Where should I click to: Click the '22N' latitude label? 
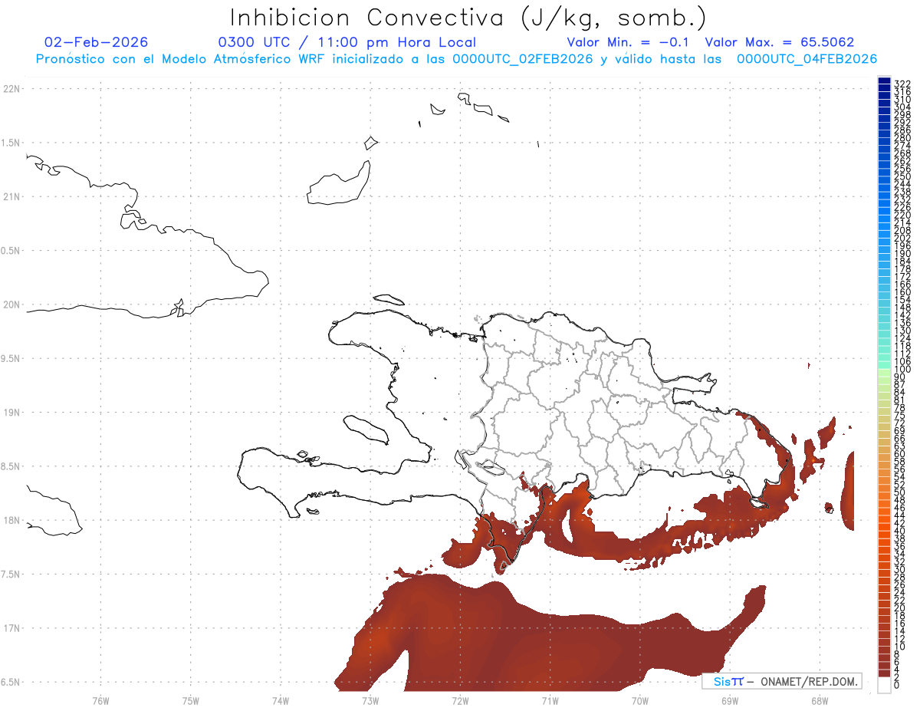click(x=11, y=89)
